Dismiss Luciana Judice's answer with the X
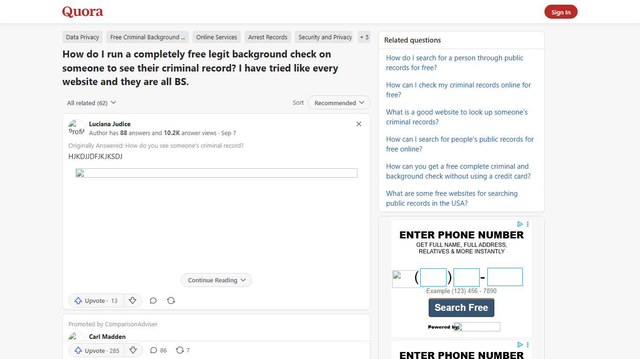The height and width of the screenshot is (359, 640). click(358, 124)
